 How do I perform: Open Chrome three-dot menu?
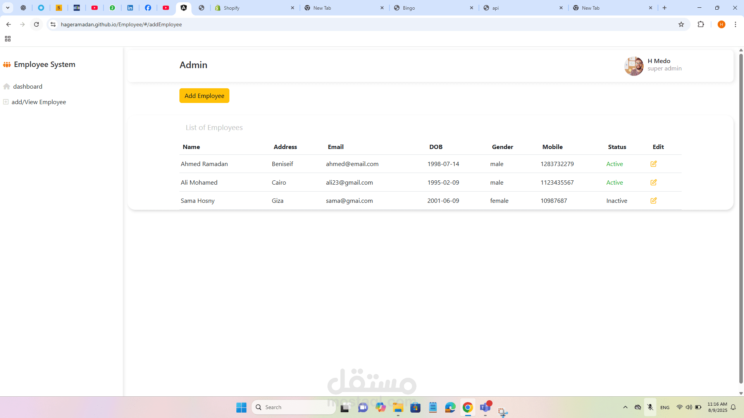point(735,24)
